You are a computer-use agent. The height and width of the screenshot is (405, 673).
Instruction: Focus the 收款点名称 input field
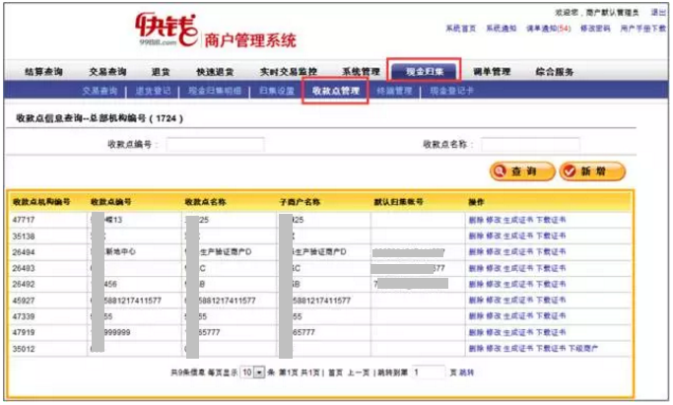(530, 145)
